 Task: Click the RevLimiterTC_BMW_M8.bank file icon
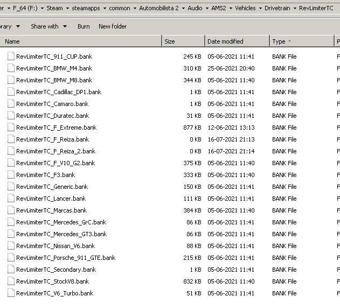pos(11,80)
